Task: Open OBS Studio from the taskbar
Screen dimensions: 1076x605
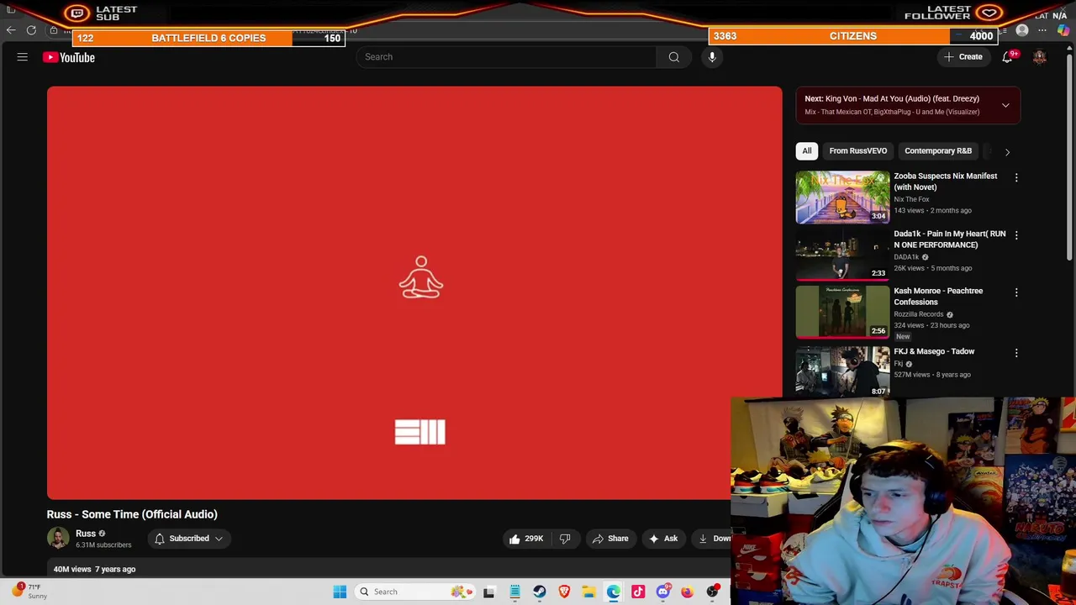Action: point(712,592)
